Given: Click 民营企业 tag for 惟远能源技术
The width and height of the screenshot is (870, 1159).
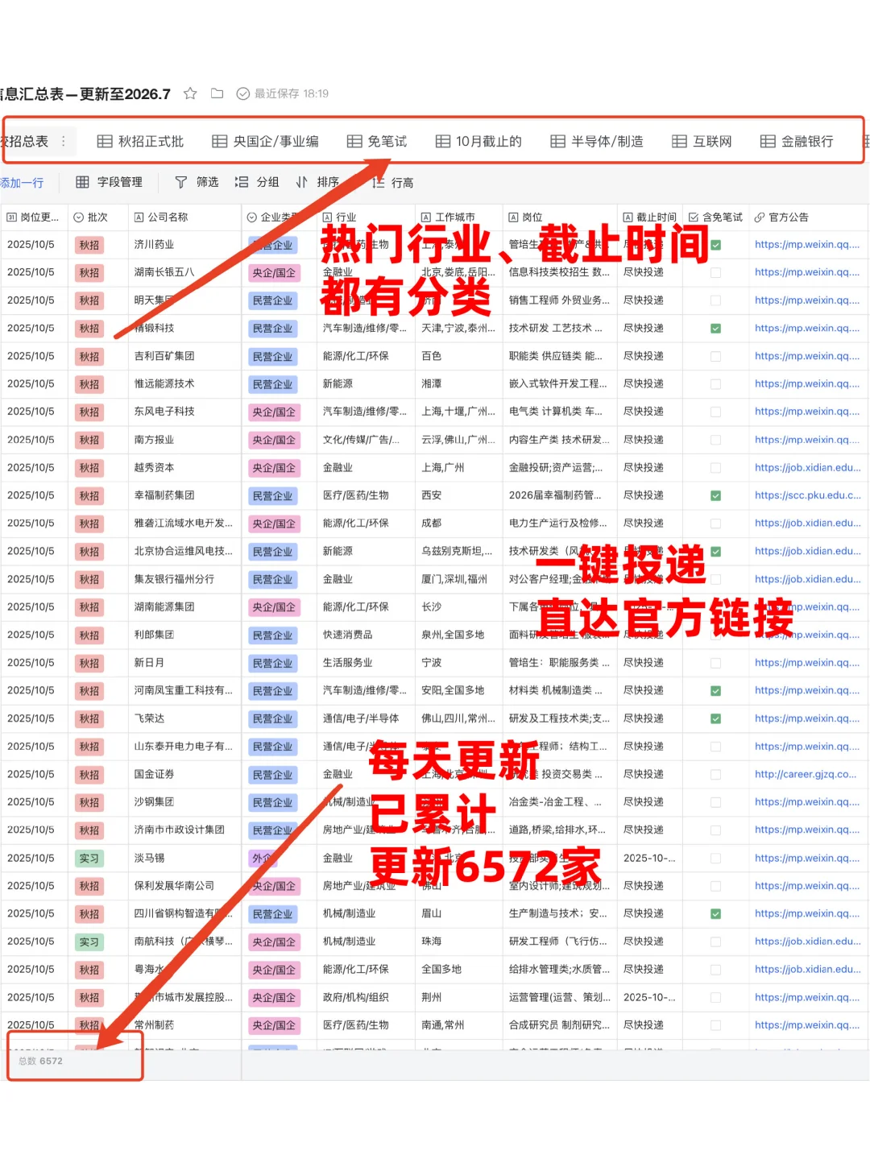Looking at the screenshot, I should click(x=273, y=384).
